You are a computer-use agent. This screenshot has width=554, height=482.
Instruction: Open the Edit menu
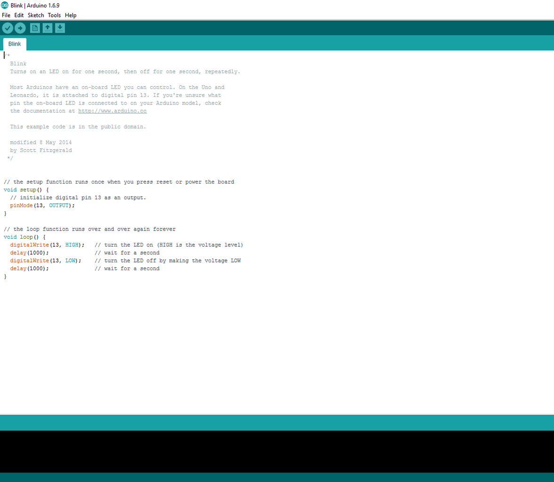coord(19,15)
